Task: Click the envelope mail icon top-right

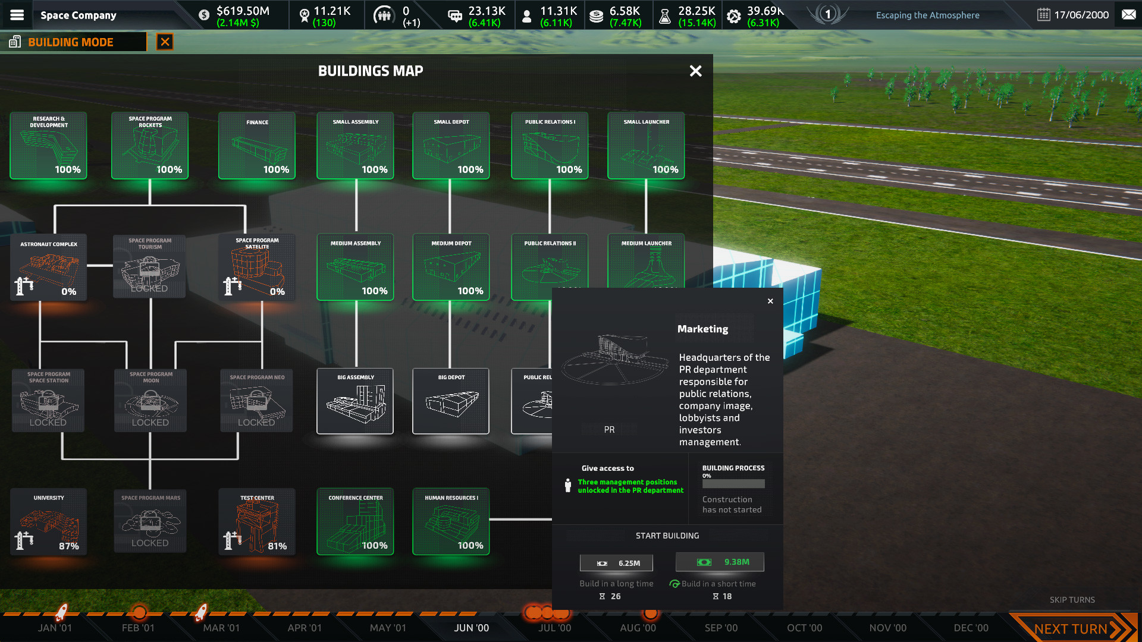Action: coord(1128,14)
